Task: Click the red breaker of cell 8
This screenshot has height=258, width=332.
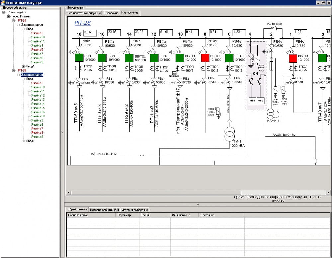Action: click(x=205, y=58)
